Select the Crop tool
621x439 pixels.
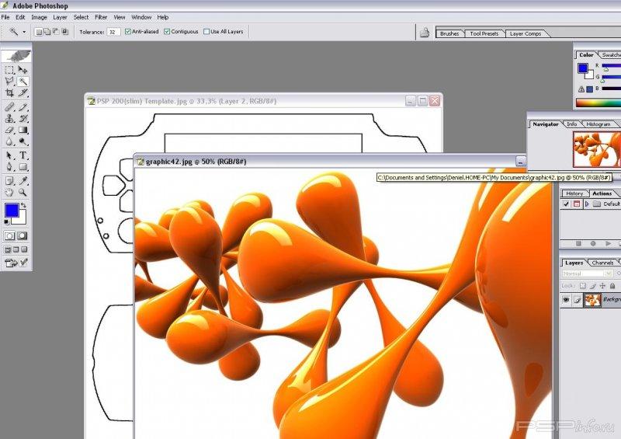coord(9,92)
